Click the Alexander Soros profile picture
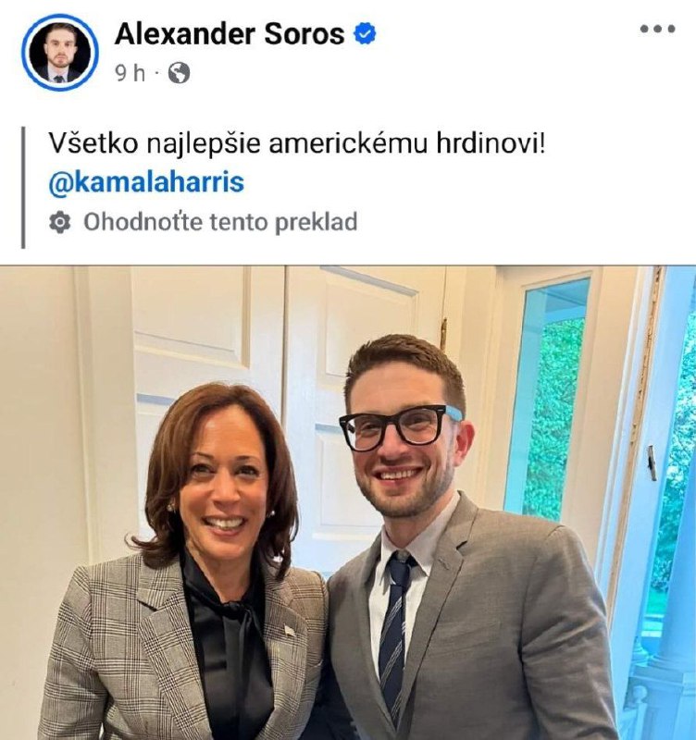This screenshot has height=740, width=696. click(x=59, y=53)
